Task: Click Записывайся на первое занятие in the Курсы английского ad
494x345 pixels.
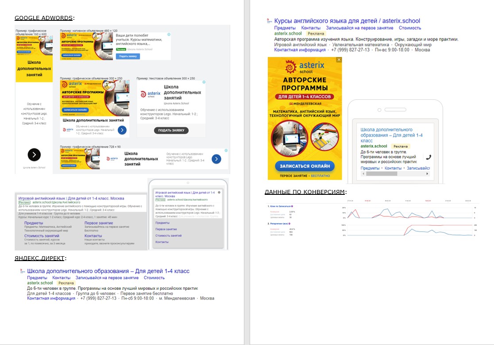Action: (x=359, y=28)
